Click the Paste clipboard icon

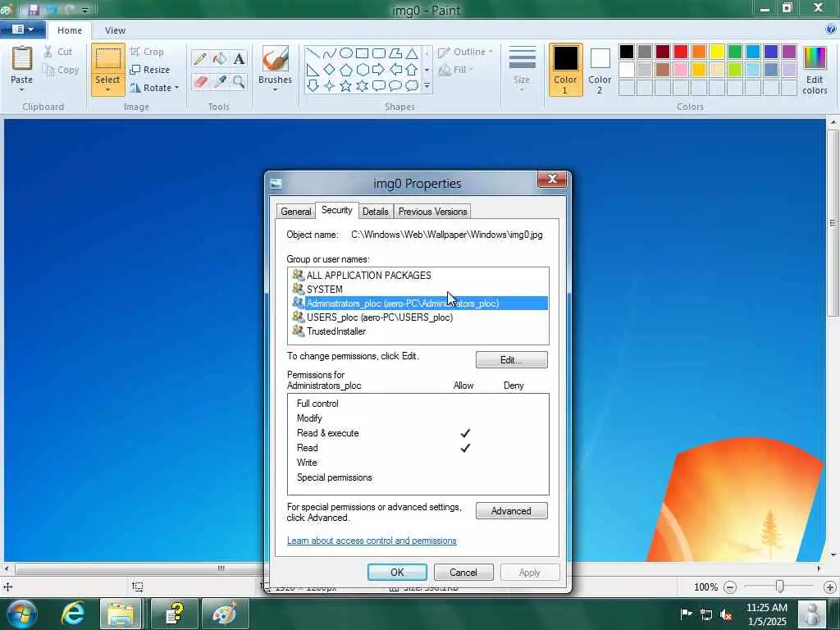click(22, 58)
